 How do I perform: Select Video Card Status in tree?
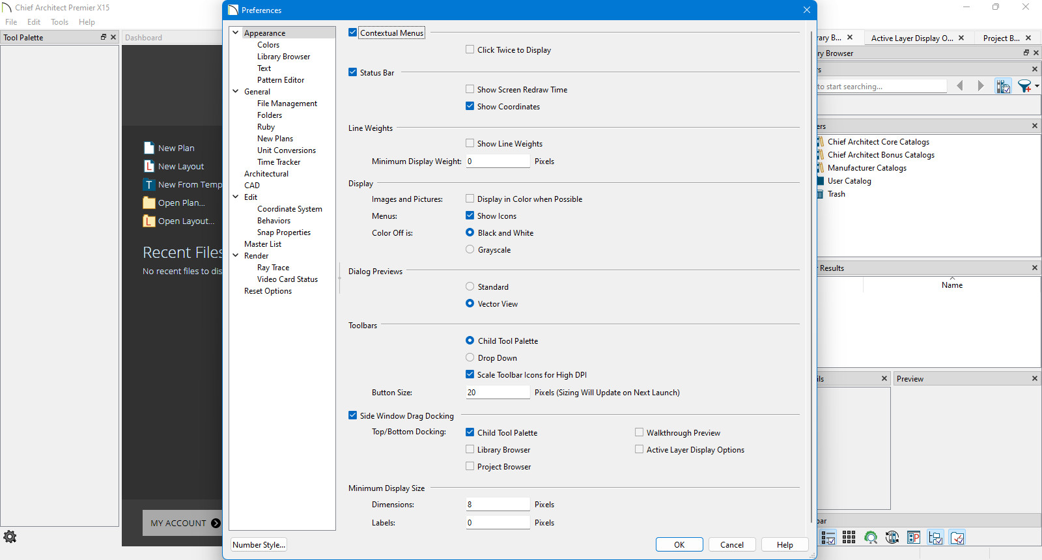(x=287, y=279)
